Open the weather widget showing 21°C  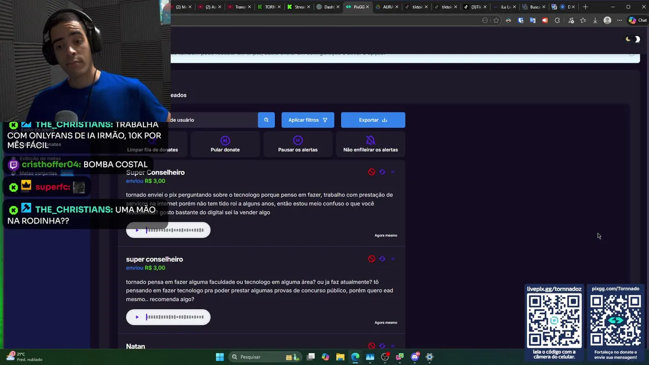pos(24,356)
